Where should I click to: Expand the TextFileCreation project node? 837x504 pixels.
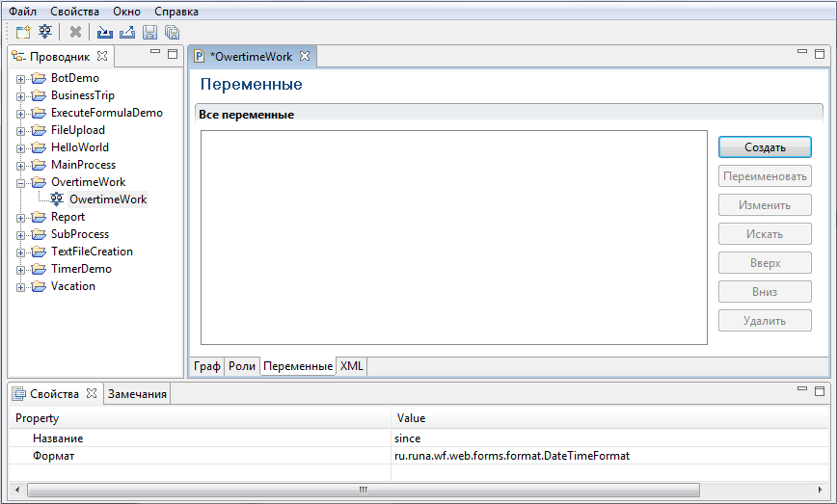(20, 252)
